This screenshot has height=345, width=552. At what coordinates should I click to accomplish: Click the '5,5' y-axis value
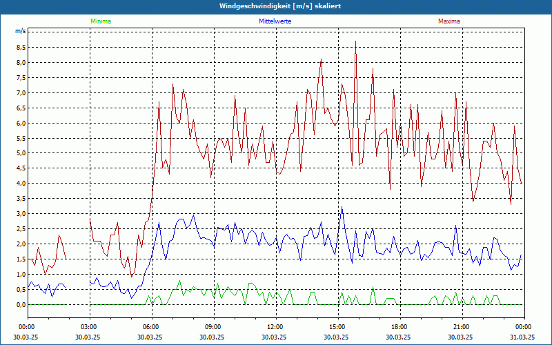(21, 139)
